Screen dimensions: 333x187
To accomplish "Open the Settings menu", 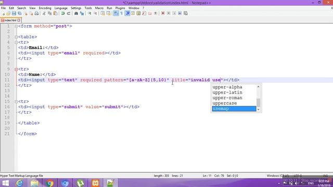I will tap(76, 8).
